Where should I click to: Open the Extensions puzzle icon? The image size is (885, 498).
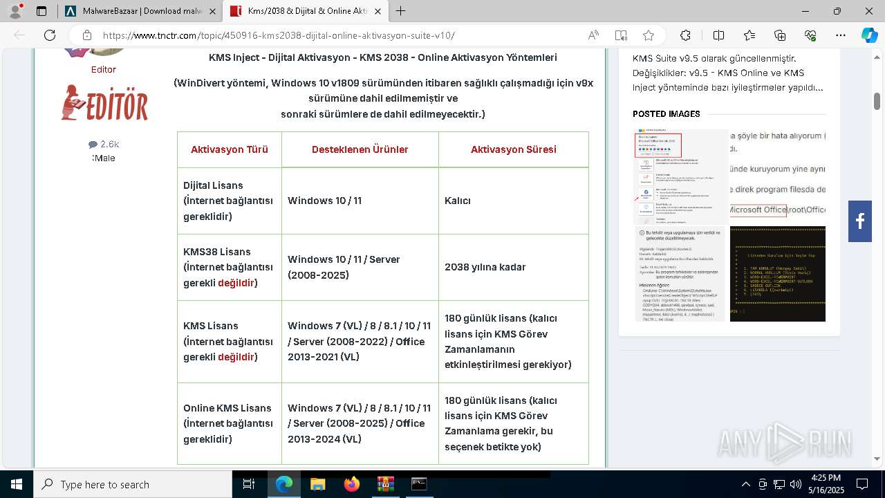[x=685, y=35]
